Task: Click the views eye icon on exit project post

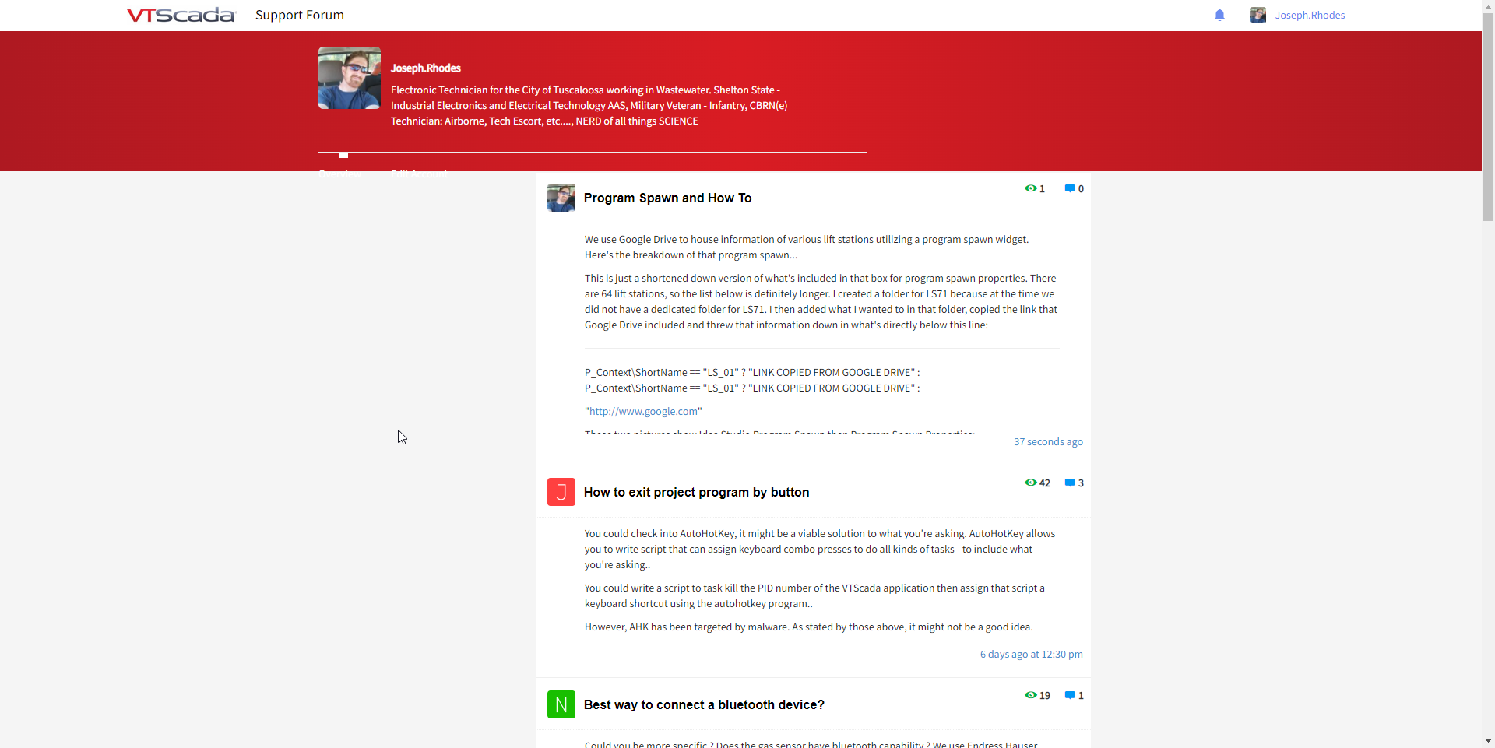Action: tap(1030, 483)
